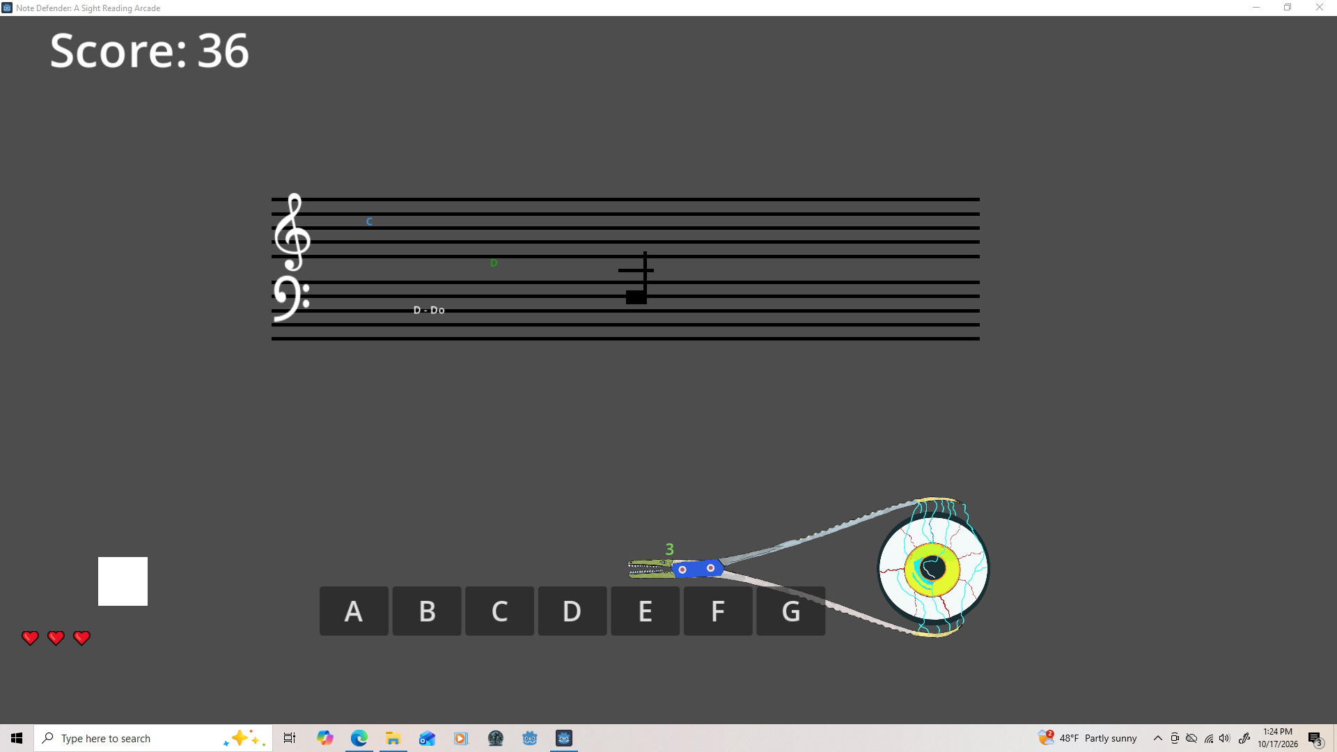
Task: Click the treble clef symbol
Action: pyautogui.click(x=292, y=232)
